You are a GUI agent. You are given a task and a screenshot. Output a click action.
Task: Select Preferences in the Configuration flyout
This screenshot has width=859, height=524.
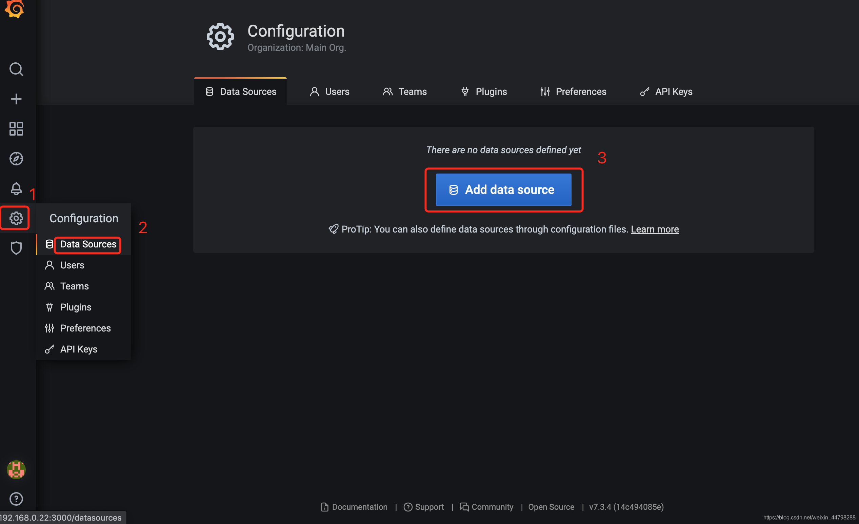(x=84, y=328)
